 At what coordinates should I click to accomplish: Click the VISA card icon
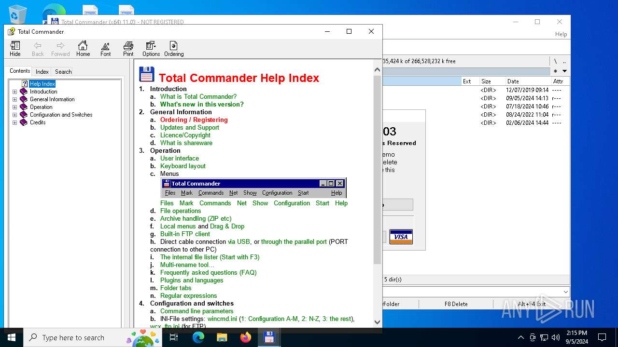[401, 237]
